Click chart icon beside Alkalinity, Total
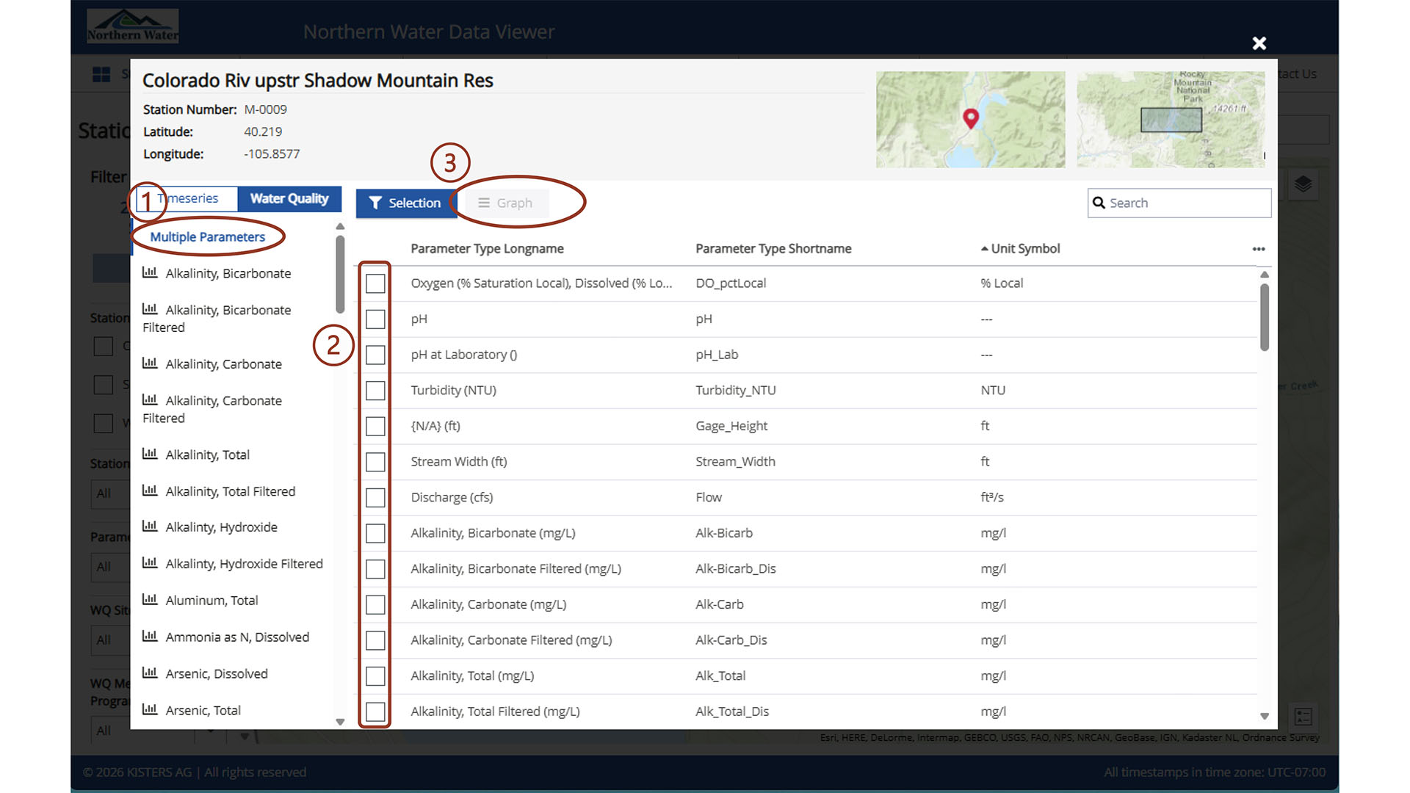 pyautogui.click(x=150, y=454)
